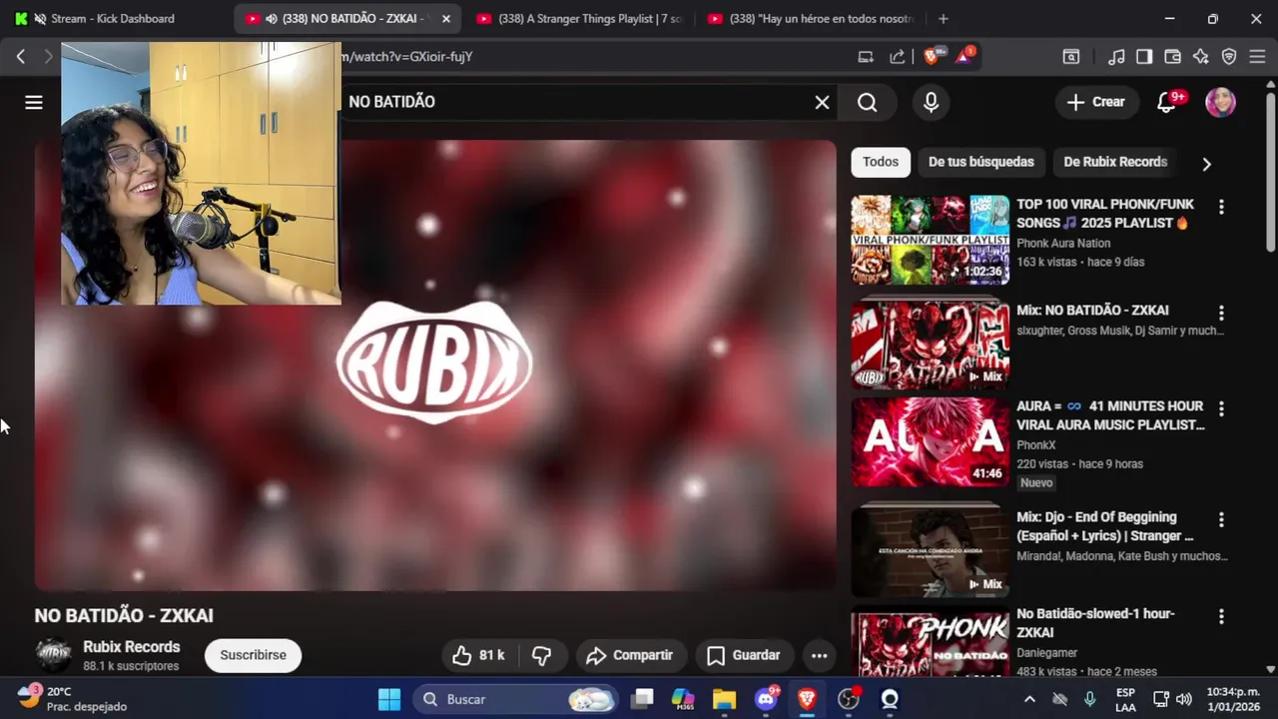Image resolution: width=1278 pixels, height=719 pixels.
Task: Open the Rubix Records channel name
Action: coord(132,647)
